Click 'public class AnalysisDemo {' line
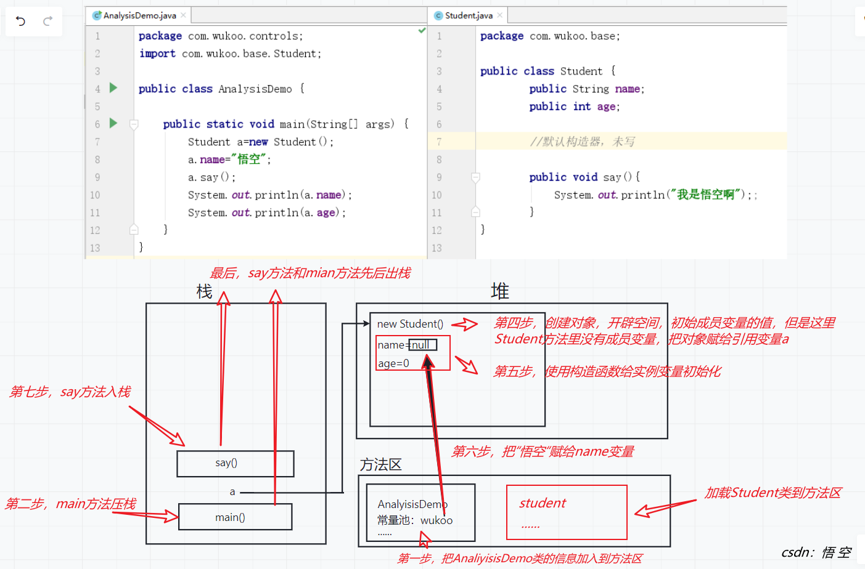The height and width of the screenshot is (569, 865). pos(221,89)
